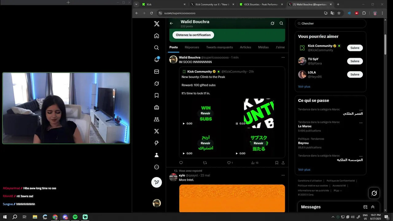The height and width of the screenshot is (221, 393).
Task: Expand footer Plus more links
Action: point(338,190)
